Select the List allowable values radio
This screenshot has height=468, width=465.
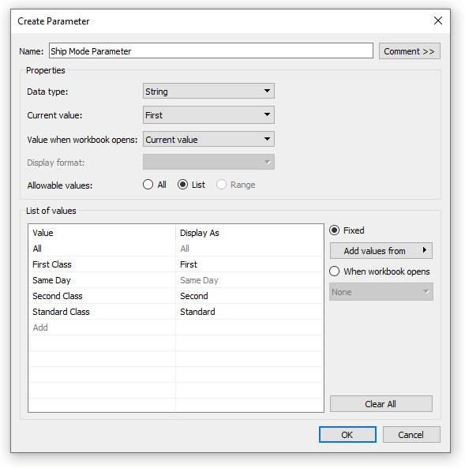click(x=183, y=185)
